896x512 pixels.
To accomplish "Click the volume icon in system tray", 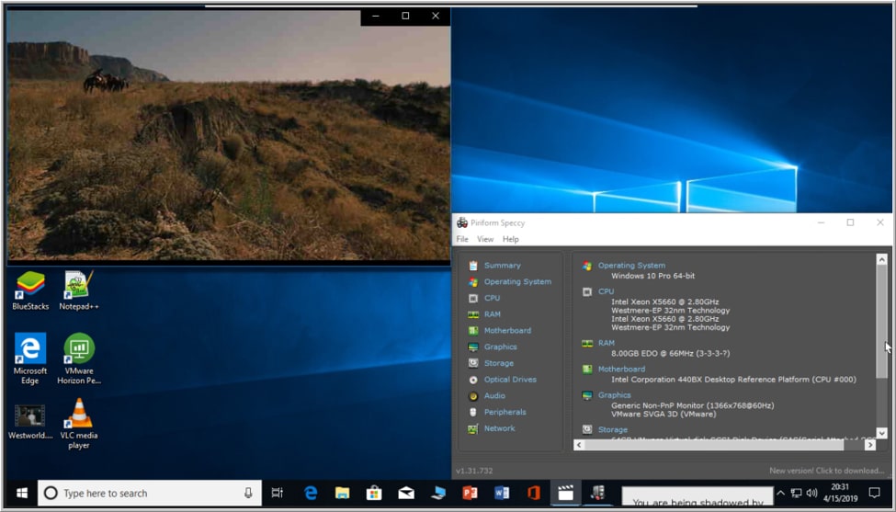I will [x=811, y=493].
